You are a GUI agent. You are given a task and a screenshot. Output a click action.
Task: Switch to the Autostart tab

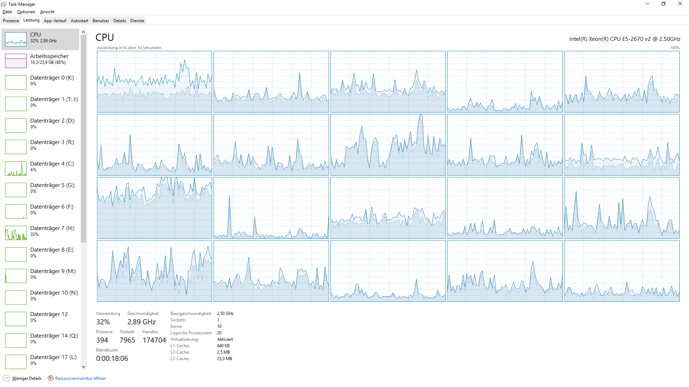(x=79, y=21)
